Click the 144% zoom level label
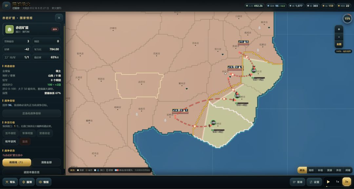 [x=344, y=51]
